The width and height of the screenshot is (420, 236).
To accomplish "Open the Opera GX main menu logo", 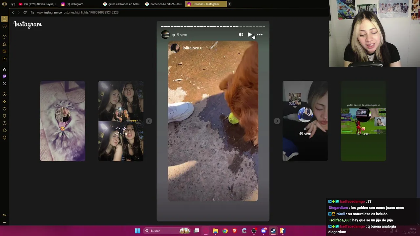I will (x=4, y=4).
